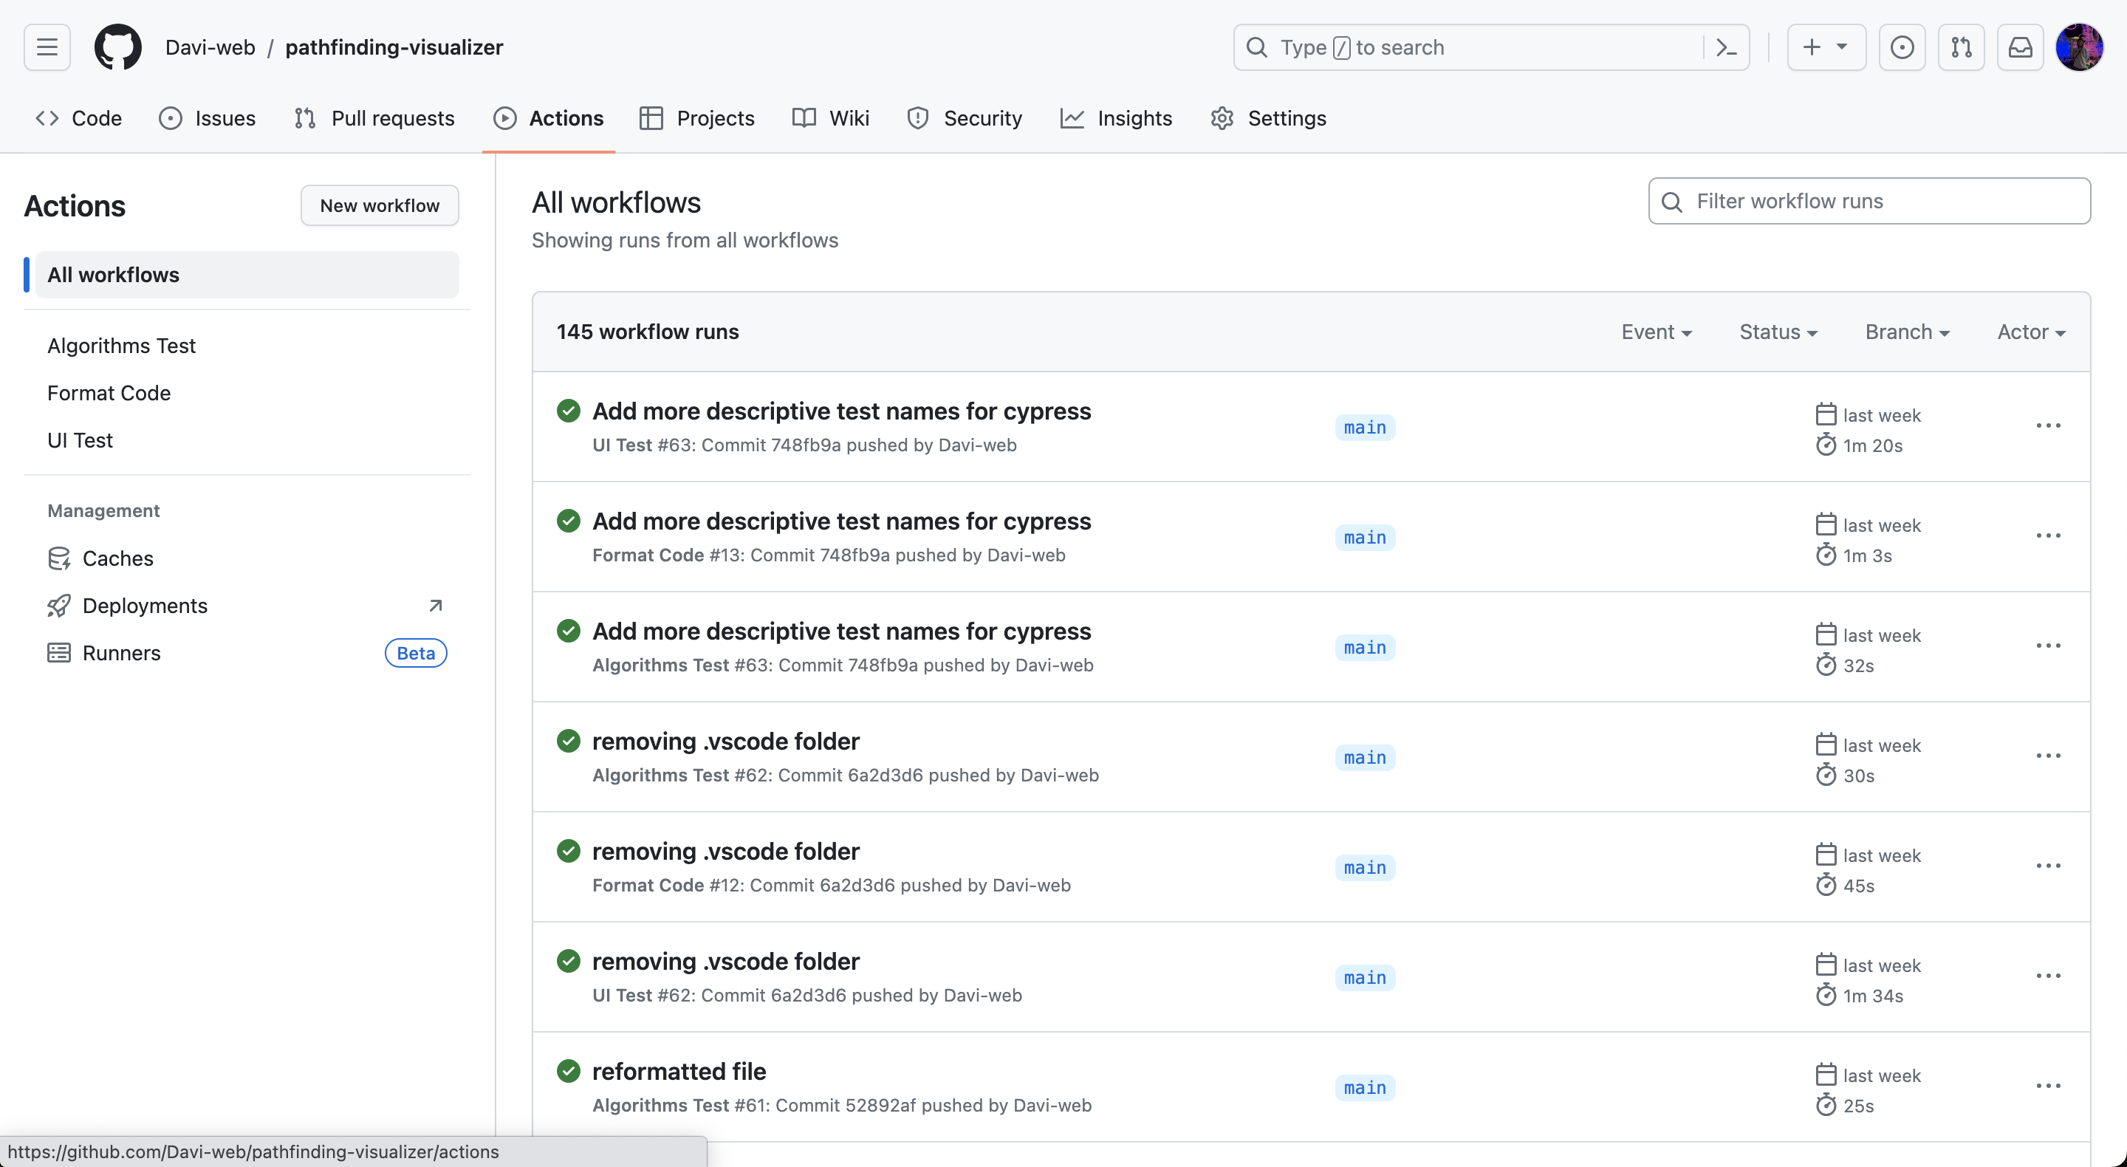Open the Insights tab
The image size is (2127, 1167).
[1117, 118]
